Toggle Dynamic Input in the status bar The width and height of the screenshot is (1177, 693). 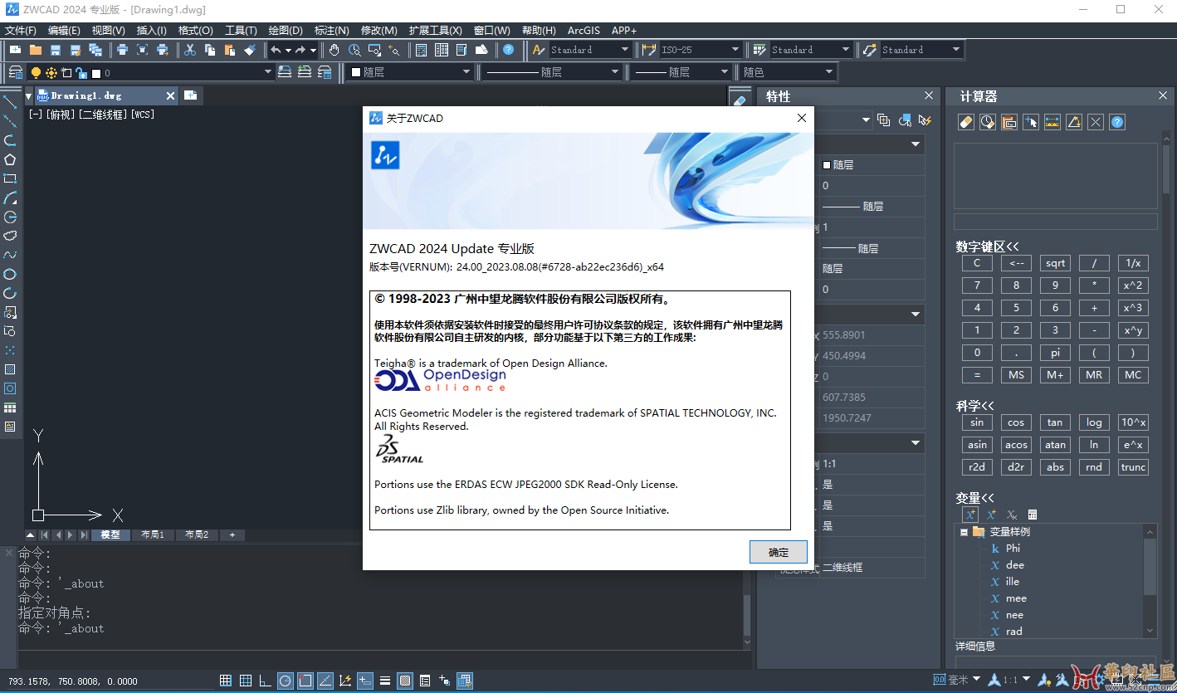click(x=364, y=681)
